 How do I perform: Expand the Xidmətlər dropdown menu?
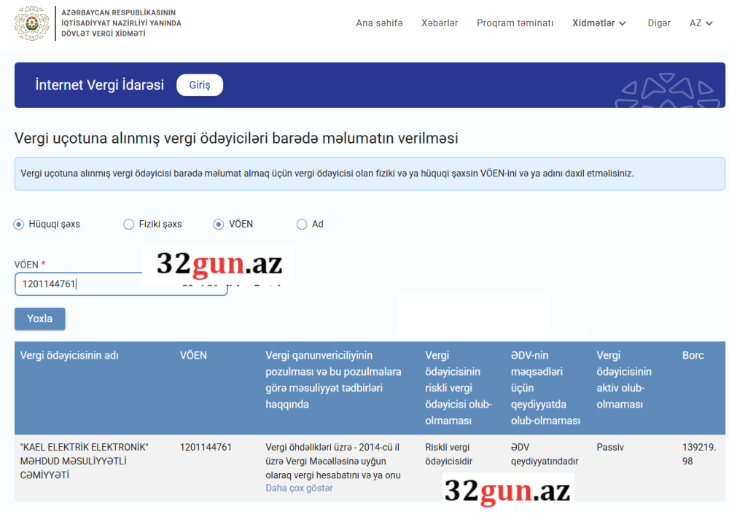(599, 23)
